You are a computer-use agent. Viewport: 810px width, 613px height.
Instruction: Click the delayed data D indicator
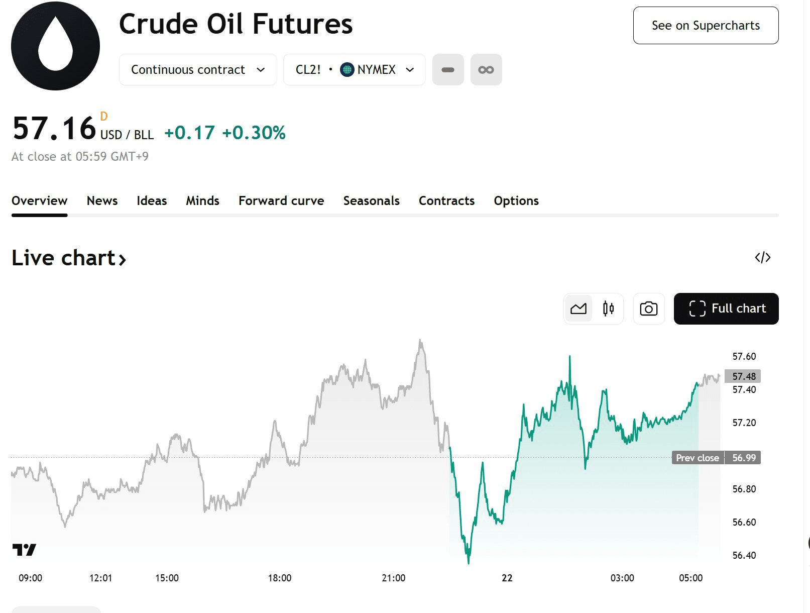(x=104, y=117)
